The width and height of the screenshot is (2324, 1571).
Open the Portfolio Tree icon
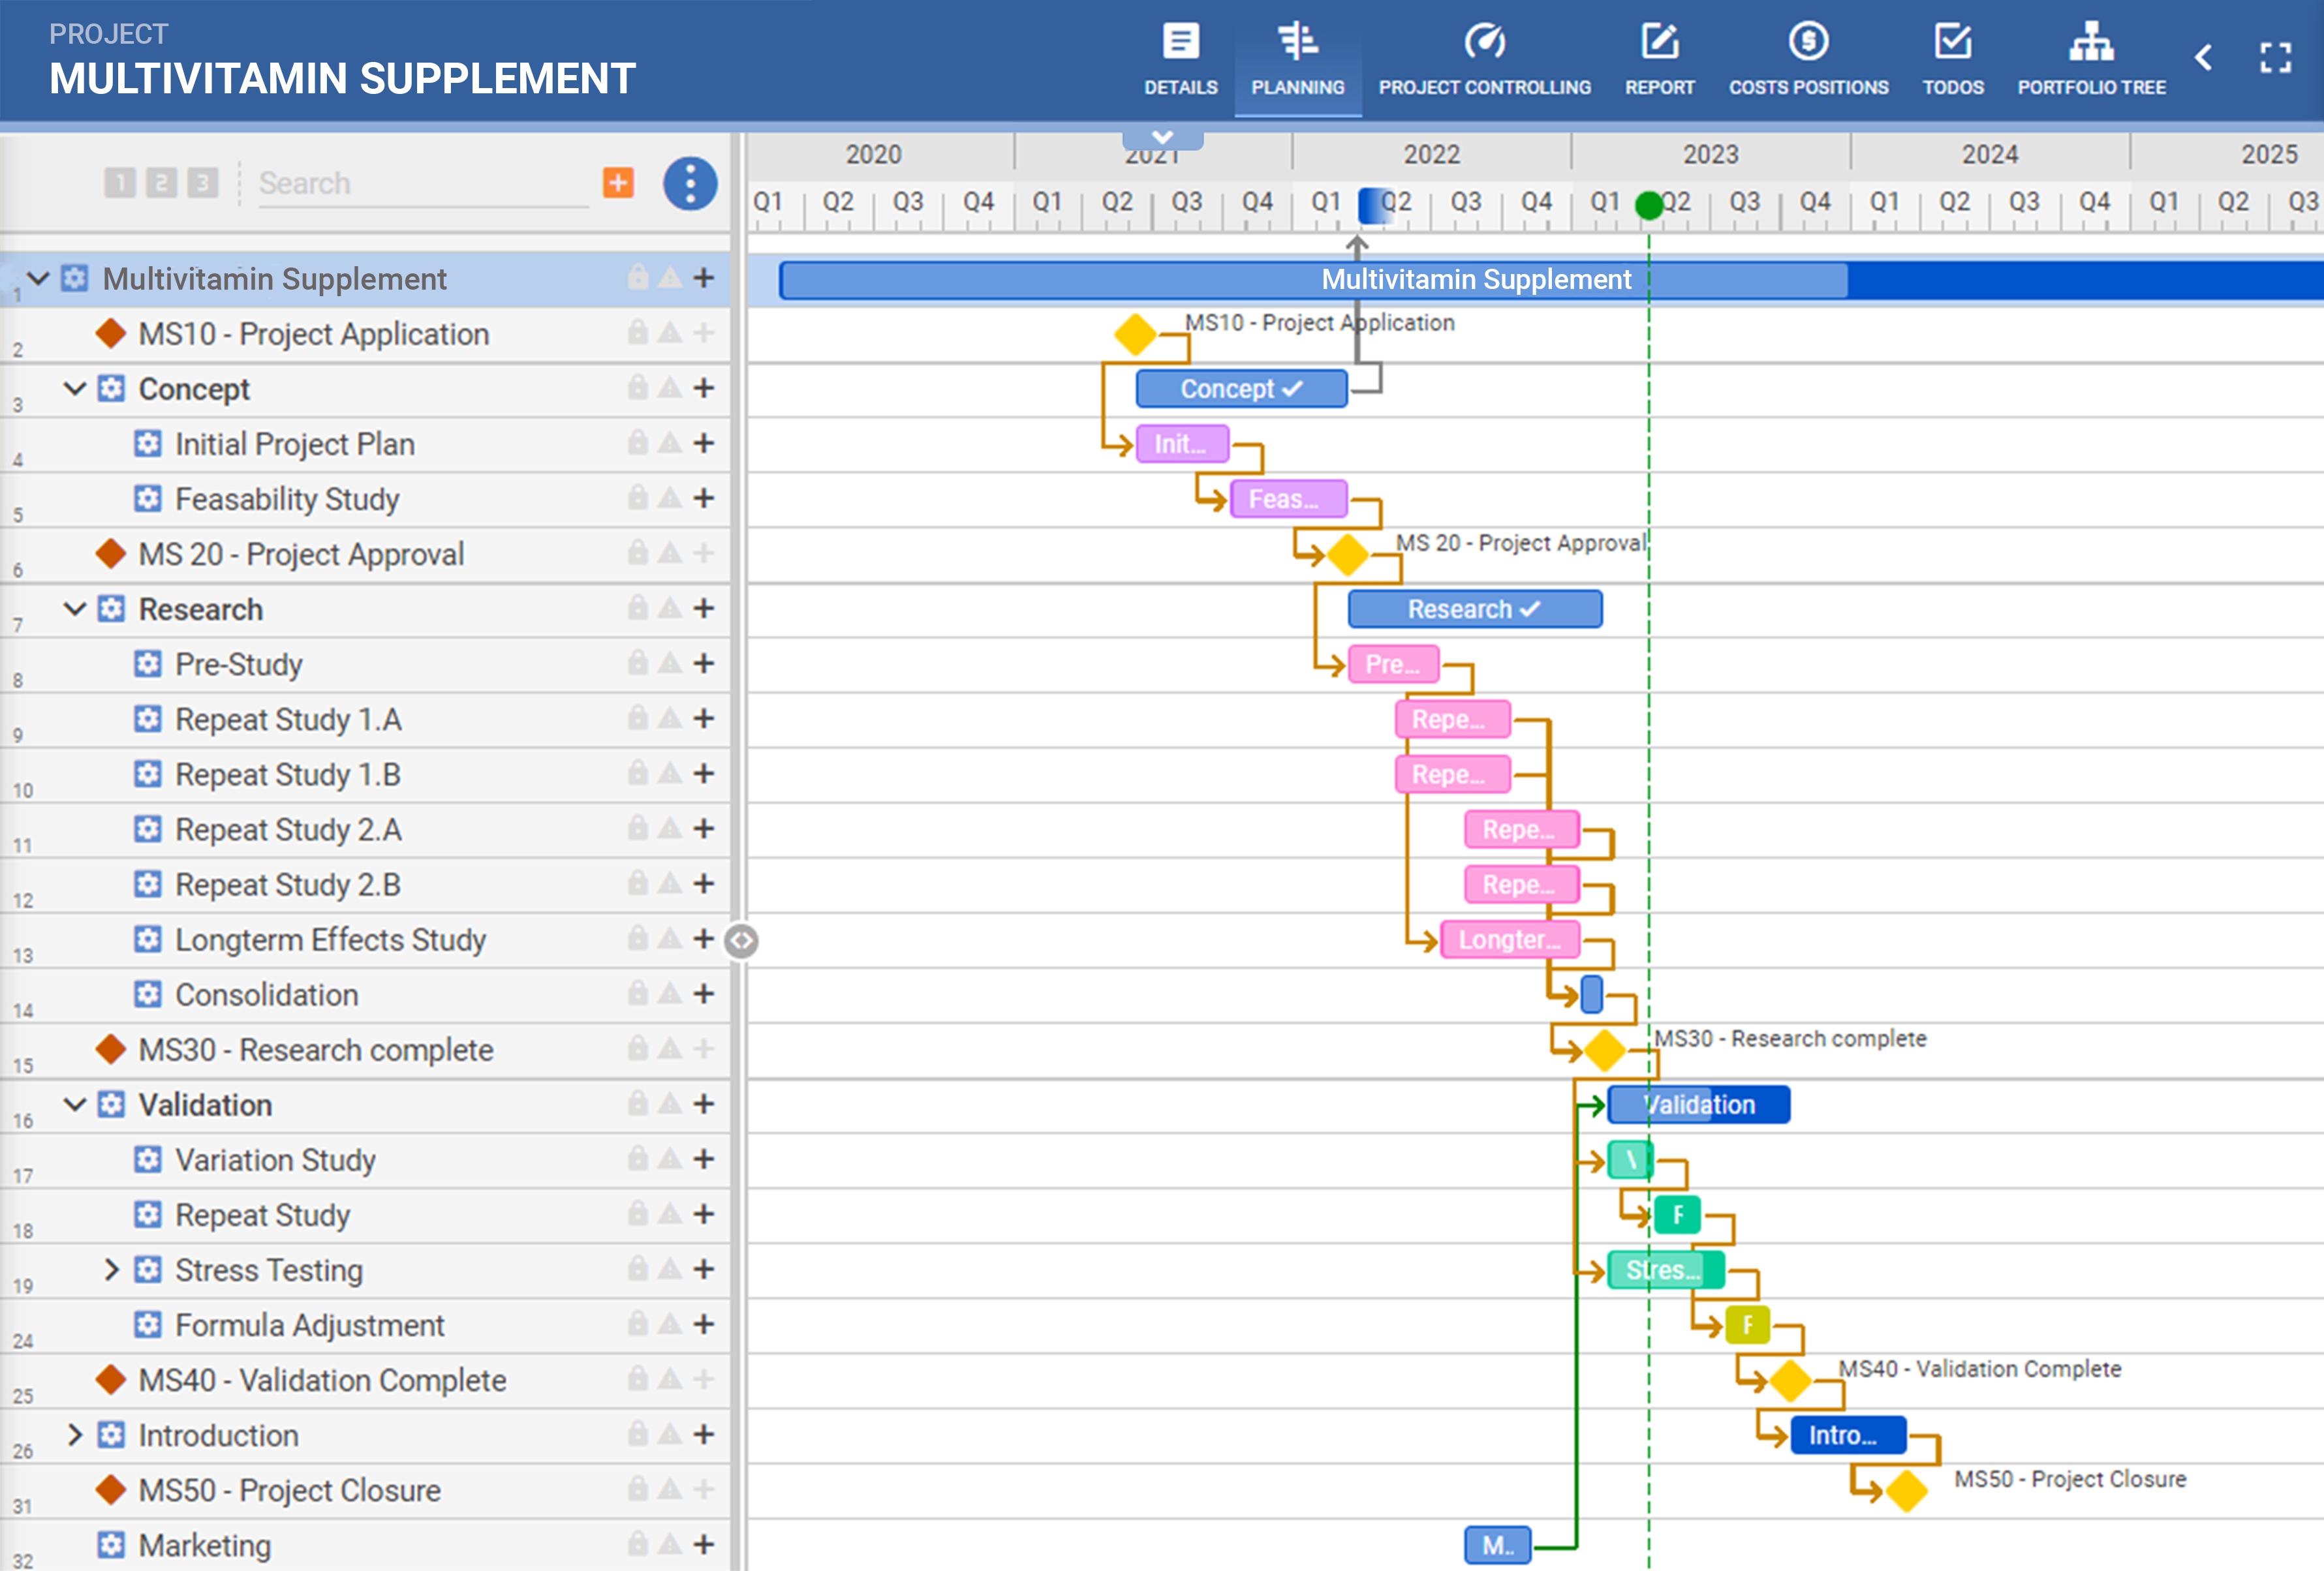[2091, 42]
